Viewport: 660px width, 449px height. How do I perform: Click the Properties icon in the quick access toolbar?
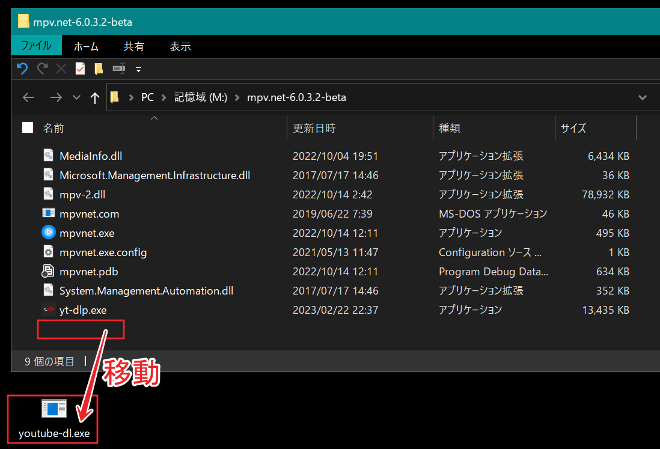pos(80,69)
